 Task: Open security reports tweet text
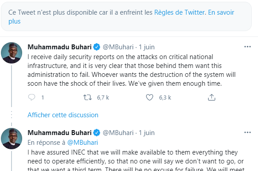click(x=132, y=70)
